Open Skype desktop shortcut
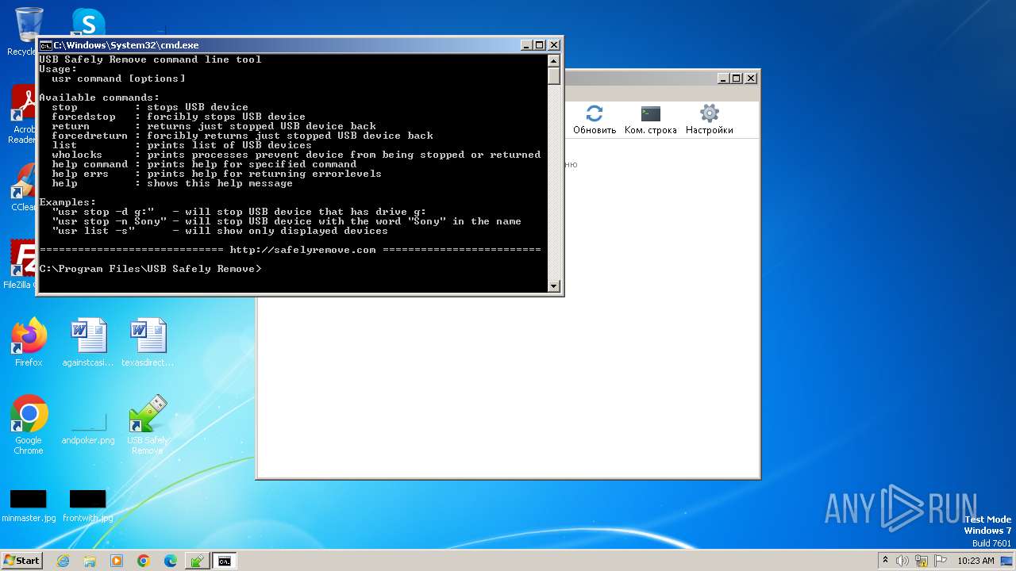Viewport: 1016px width, 571px height. coord(87,22)
